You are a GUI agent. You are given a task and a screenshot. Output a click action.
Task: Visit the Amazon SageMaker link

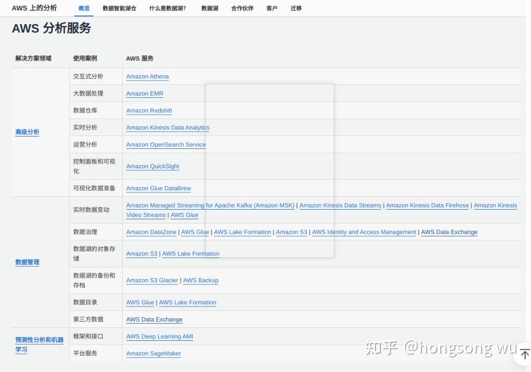[x=153, y=353]
